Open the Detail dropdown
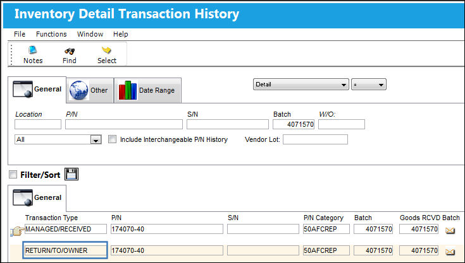465x263 pixels. click(301, 85)
